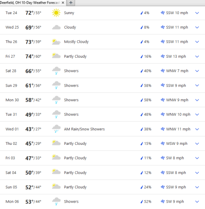Image resolution: width=205 pixels, height=209 pixels.
Task: Open a new browser tab with plus button
Action: (x=71, y=3)
